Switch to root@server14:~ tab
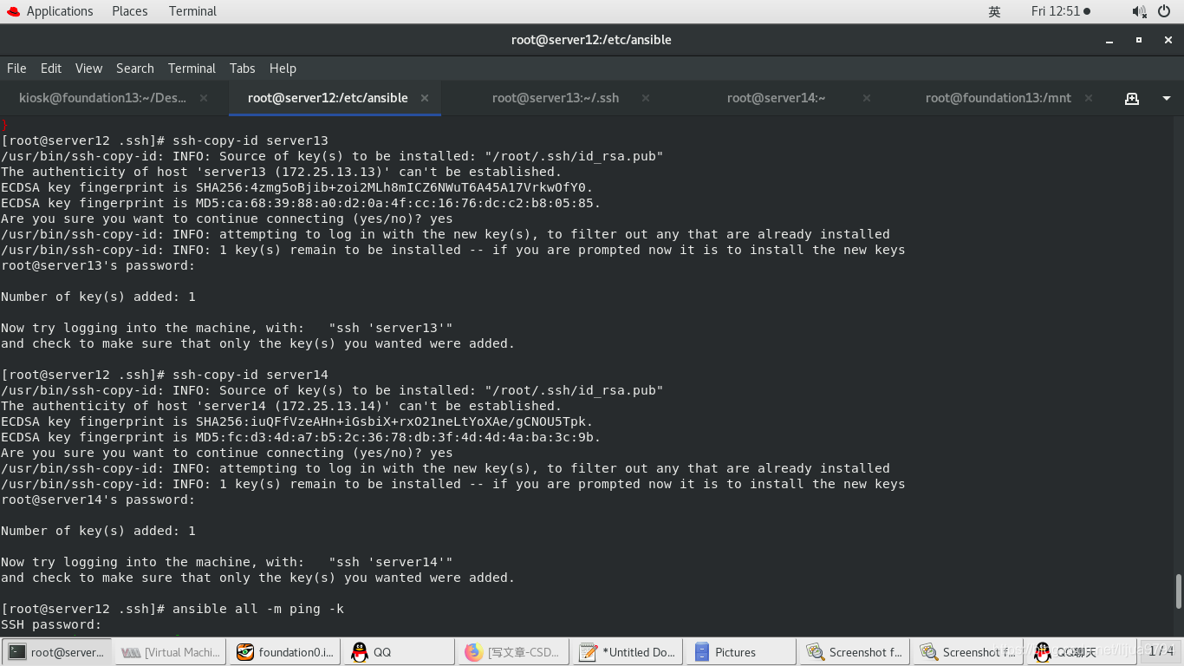This screenshot has width=1184, height=666. 776,98
